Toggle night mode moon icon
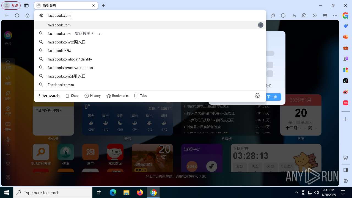This screenshot has height=198, width=352. [x=315, y=16]
